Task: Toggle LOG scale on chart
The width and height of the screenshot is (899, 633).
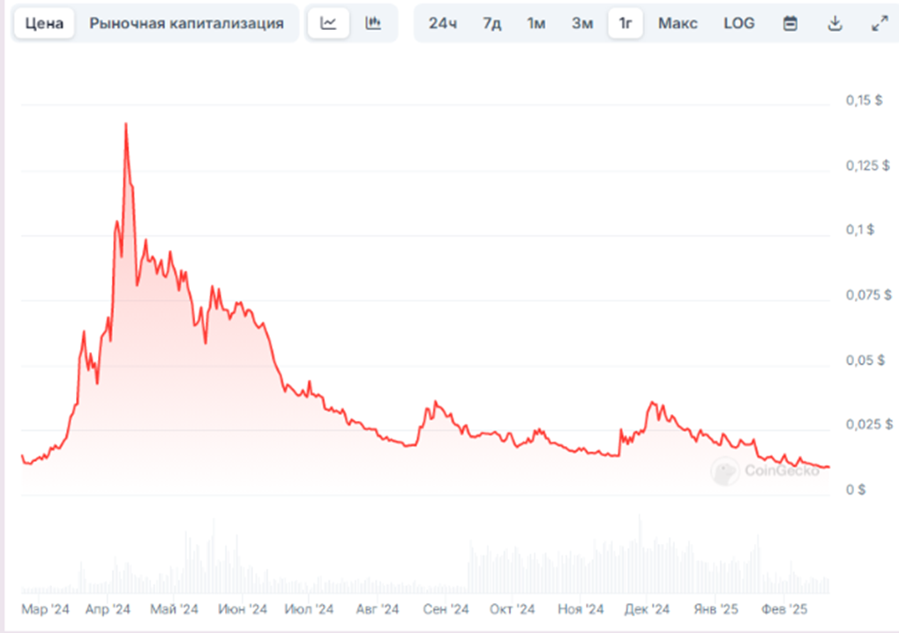Action: (x=739, y=23)
